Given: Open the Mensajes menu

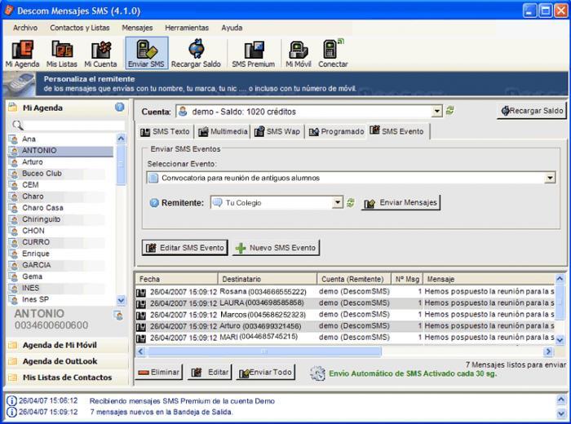Looking at the screenshot, I should [x=137, y=28].
